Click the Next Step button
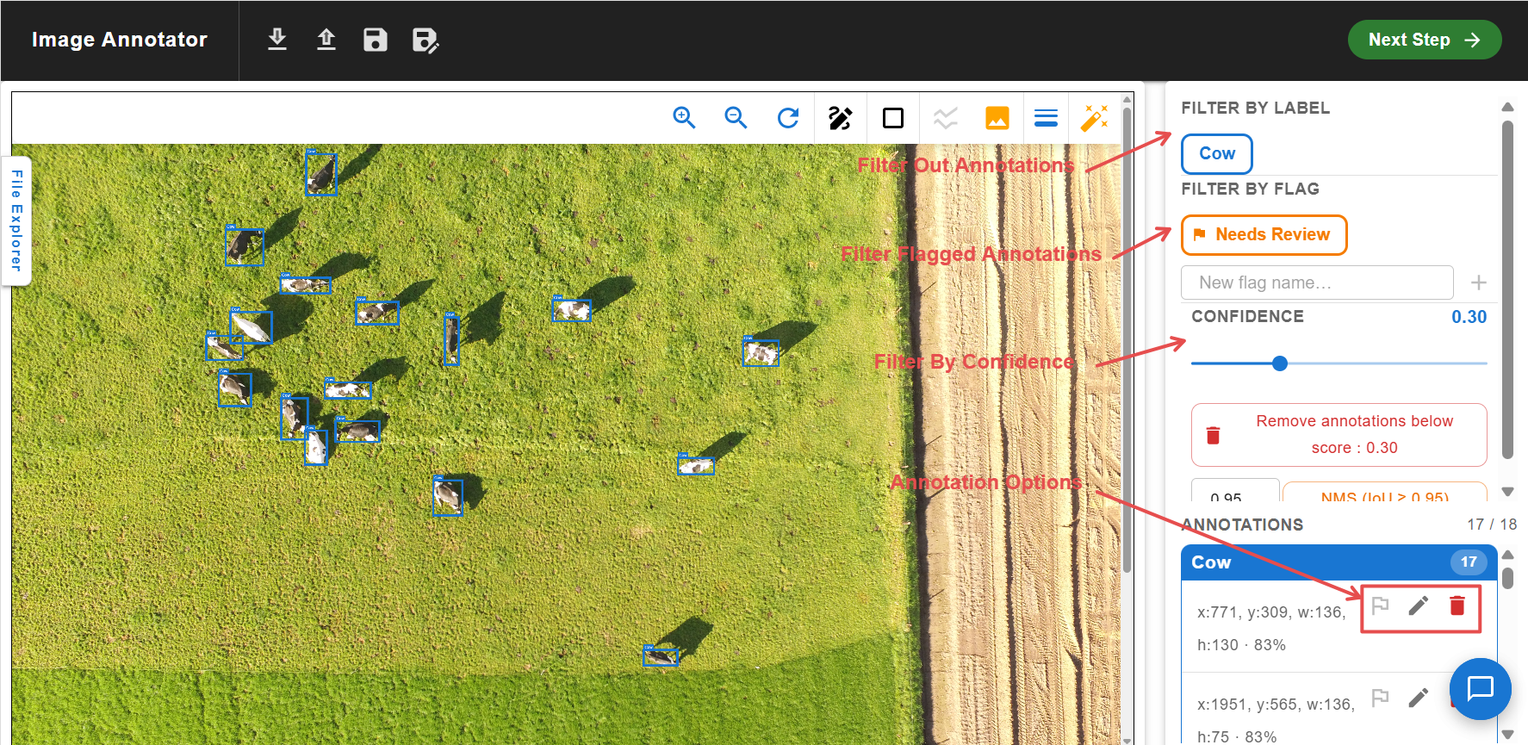This screenshot has width=1528, height=745. (x=1425, y=40)
